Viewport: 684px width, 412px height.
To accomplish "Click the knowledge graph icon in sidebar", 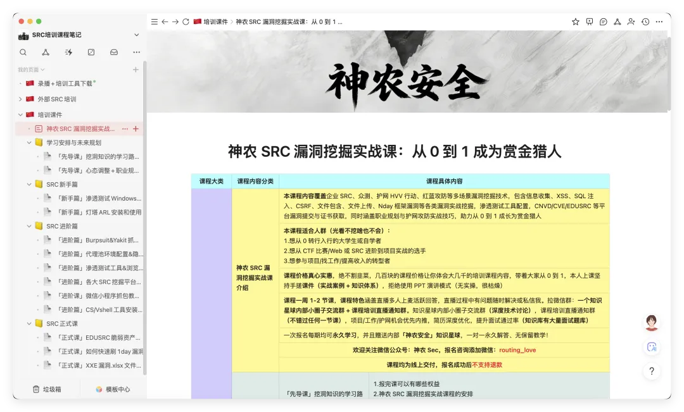I will pos(46,53).
